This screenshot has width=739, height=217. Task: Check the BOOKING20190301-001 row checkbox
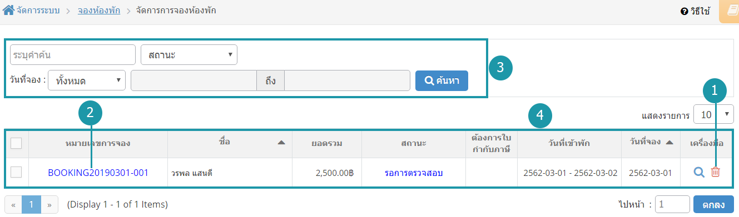click(x=16, y=172)
